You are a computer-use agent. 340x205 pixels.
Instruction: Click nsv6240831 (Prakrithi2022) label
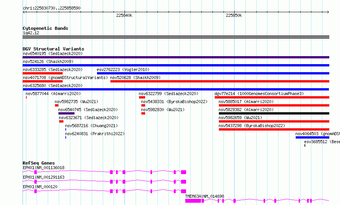pyautogui.click(x=95, y=134)
